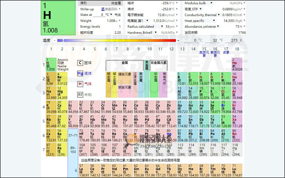Select the Cesium Cs element cell
This screenshot has height=178, width=285.
[51, 135]
